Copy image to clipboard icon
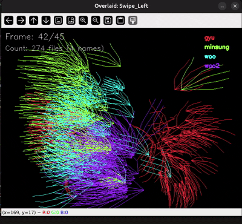The image size is (242, 224). click(x=120, y=21)
